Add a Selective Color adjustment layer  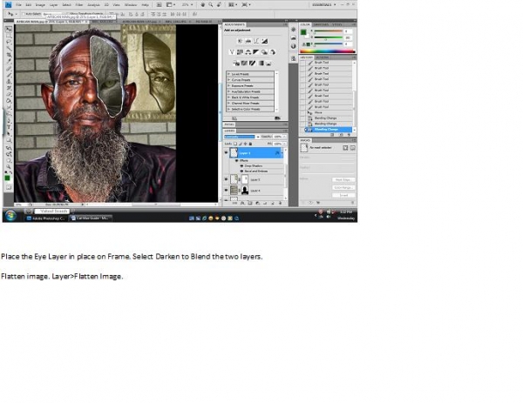point(268,63)
